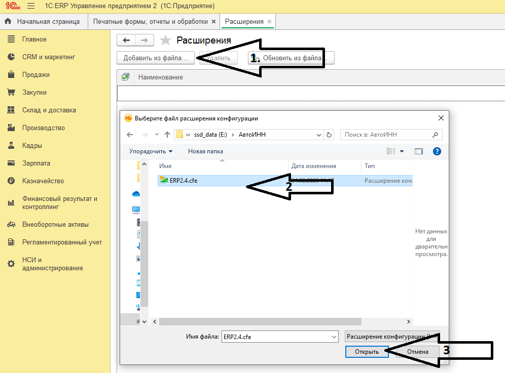The height and width of the screenshot is (373, 505).
Task: Open the view options dropdown arrow
Action: (x=402, y=151)
